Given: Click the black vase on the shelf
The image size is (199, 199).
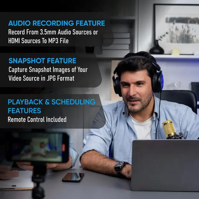Looking at the screenshot, I should 157,49.
